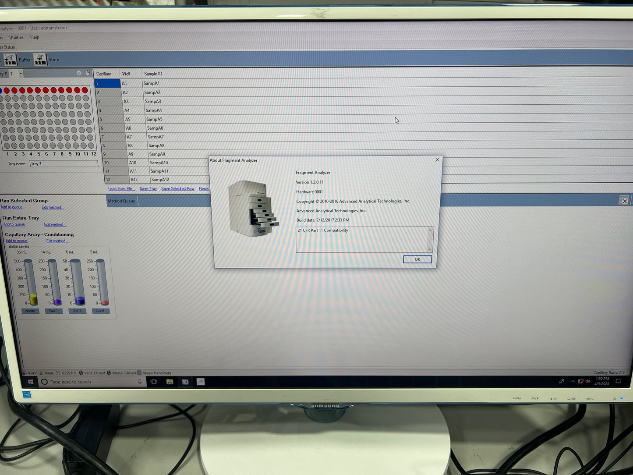Open the Tray number dropdown
Image resolution: width=633 pixels, height=475 pixels.
pos(20,74)
